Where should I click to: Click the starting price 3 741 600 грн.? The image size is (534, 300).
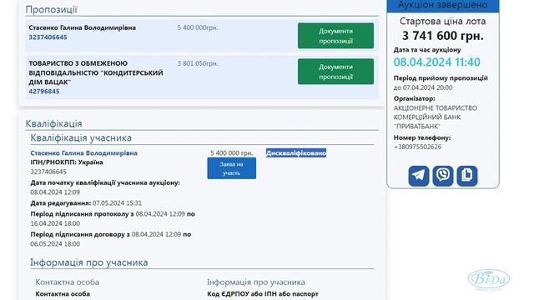443,36
